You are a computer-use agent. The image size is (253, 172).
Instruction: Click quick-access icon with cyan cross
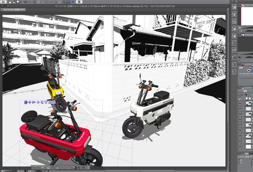234,7
